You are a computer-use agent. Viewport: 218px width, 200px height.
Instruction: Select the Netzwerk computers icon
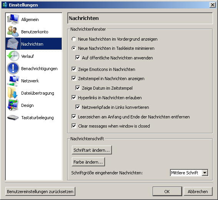(13, 81)
